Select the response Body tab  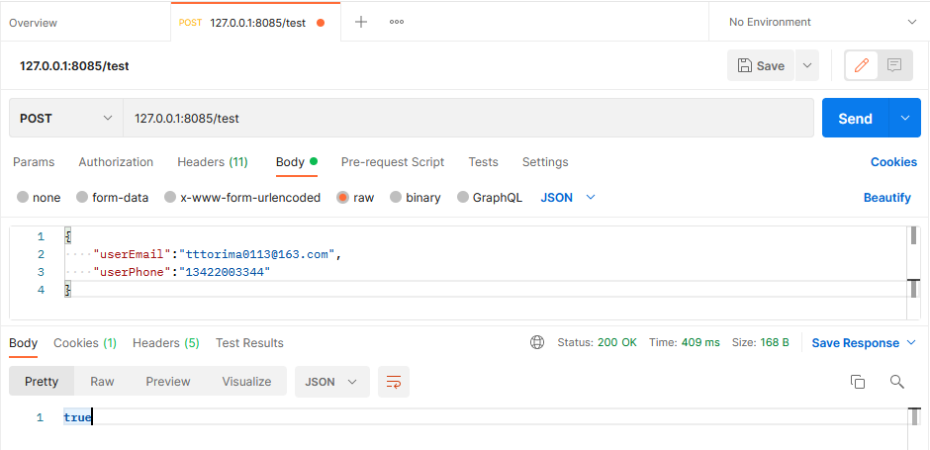click(23, 342)
